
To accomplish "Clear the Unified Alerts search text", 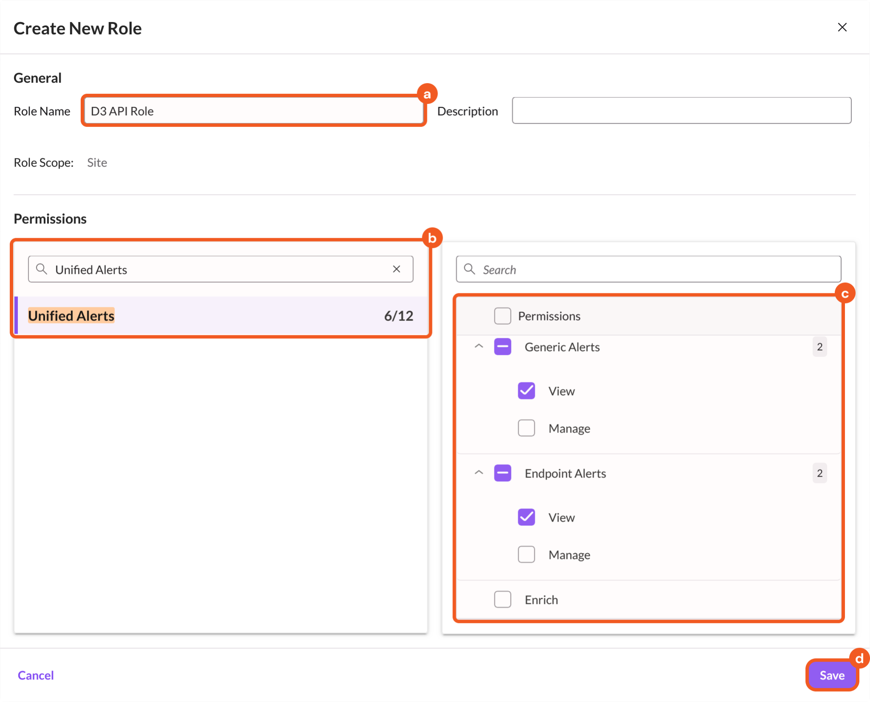I will pos(396,269).
